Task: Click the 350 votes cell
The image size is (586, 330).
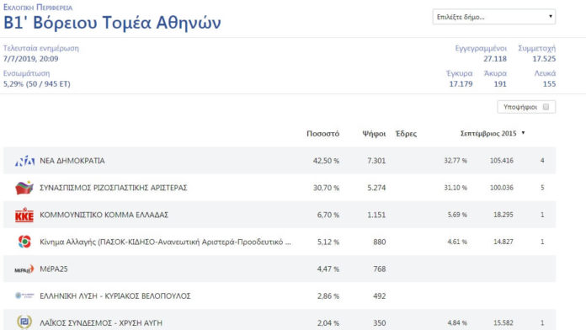Action: pos(379,323)
